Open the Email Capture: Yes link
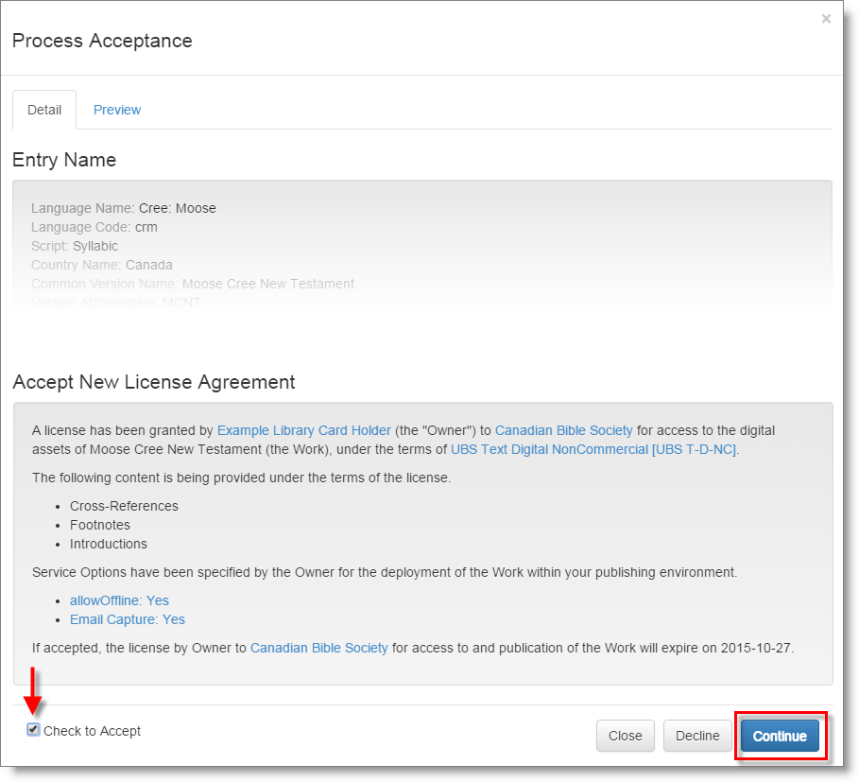 [127, 619]
